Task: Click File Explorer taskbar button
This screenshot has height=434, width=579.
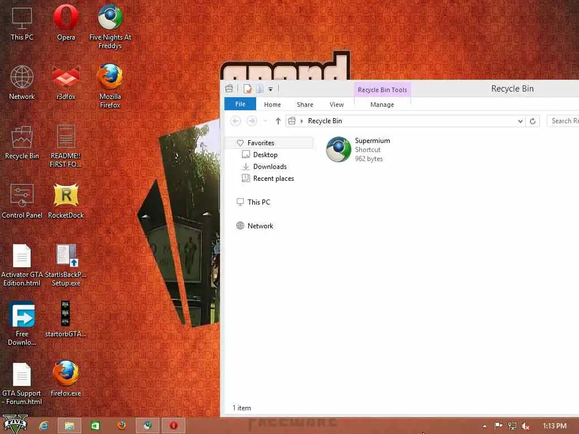Action: (70, 426)
